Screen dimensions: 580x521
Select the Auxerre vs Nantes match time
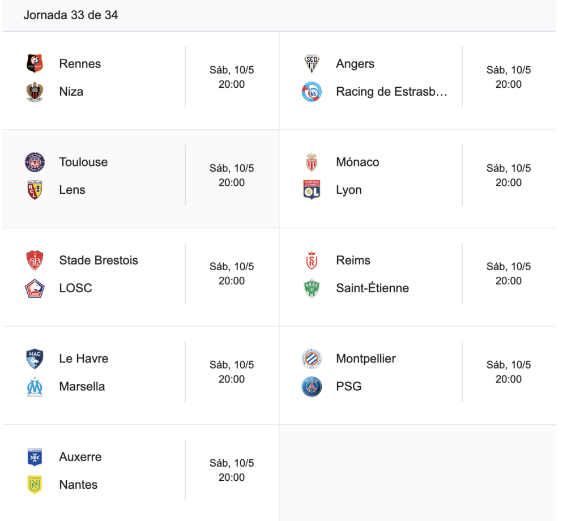coord(232,477)
